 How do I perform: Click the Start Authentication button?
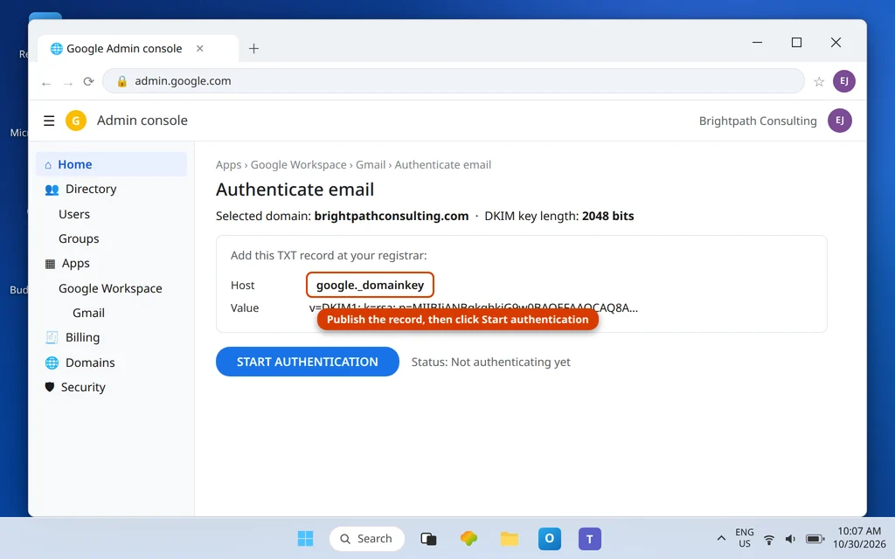point(307,362)
